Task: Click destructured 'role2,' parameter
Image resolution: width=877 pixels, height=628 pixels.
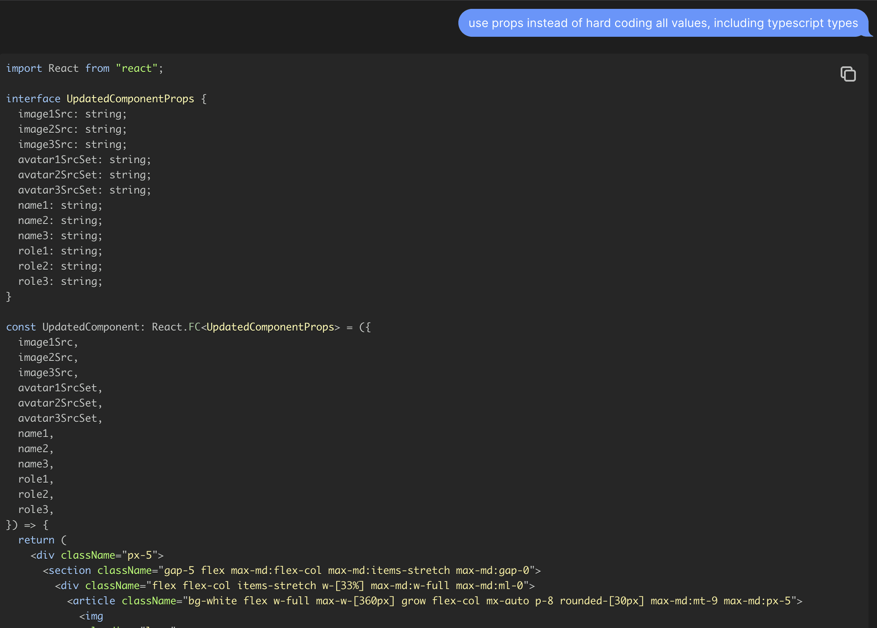Action: pyautogui.click(x=35, y=494)
